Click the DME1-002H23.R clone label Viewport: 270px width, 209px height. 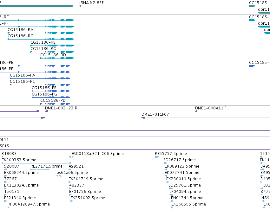(x=61, y=108)
